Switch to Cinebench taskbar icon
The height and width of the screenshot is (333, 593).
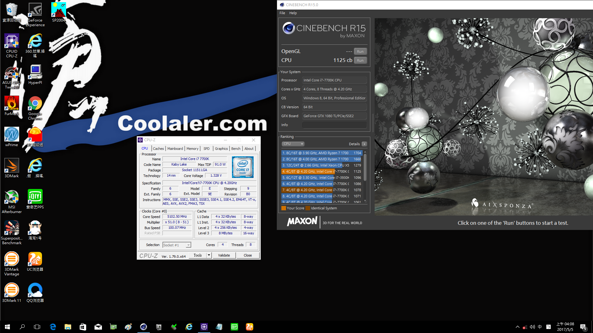144,327
